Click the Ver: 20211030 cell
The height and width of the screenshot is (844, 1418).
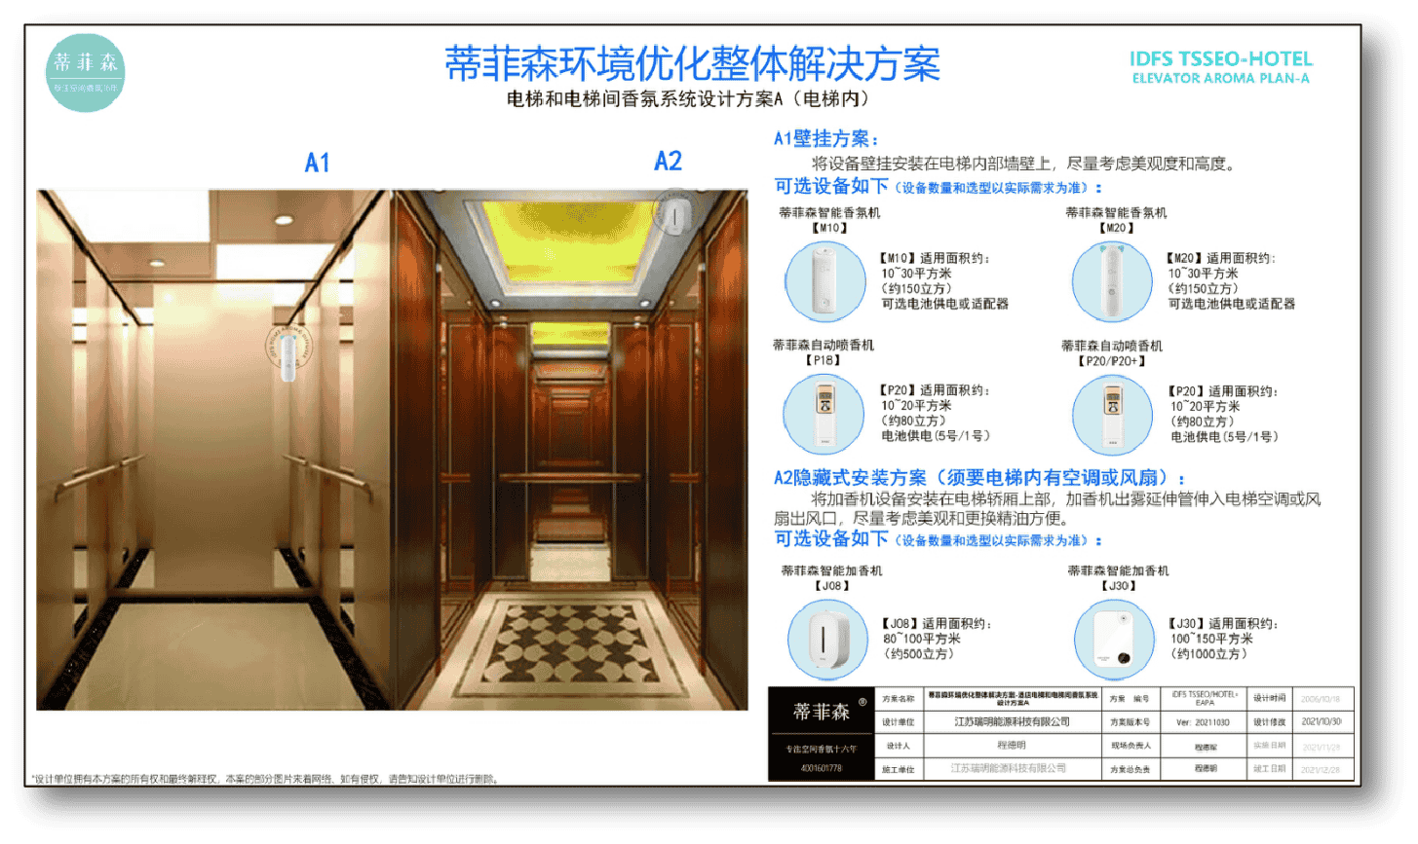(1204, 722)
